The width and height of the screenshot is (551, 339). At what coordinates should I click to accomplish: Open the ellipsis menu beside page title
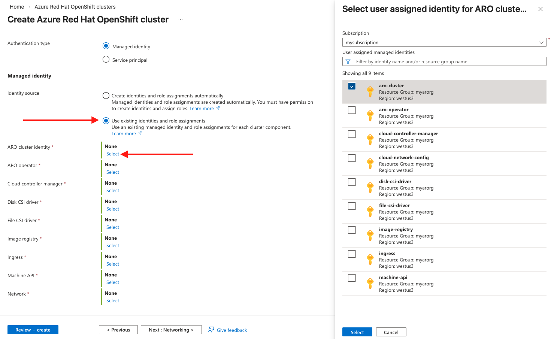(x=181, y=19)
